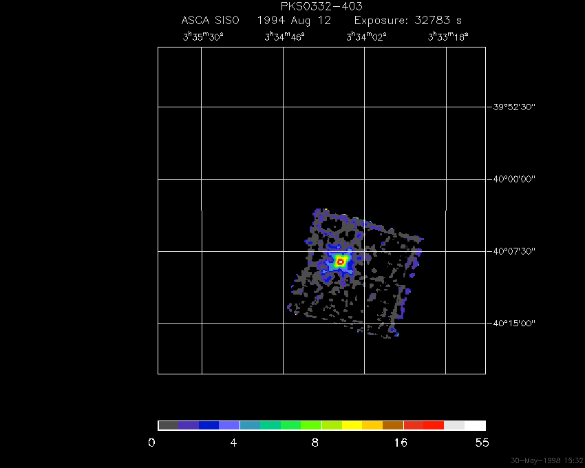585x468 pixels.
Task: Pick the lime green colorbar segment
Action: point(311,425)
